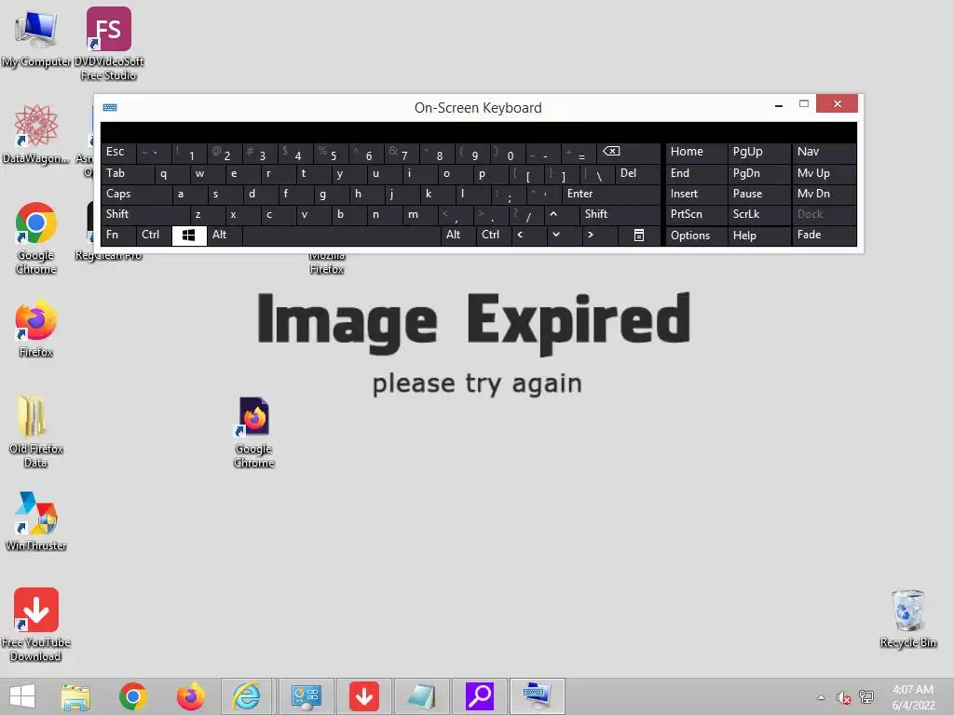The width and height of the screenshot is (954, 715).
Task: Click the Pause key
Action: 758,194
